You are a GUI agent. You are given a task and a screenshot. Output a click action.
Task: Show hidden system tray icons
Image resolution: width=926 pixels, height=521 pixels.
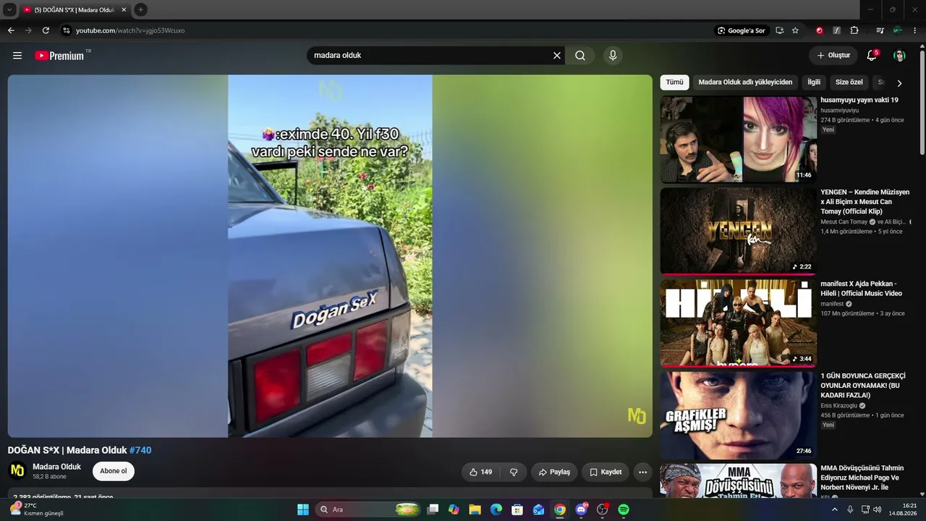click(835, 509)
